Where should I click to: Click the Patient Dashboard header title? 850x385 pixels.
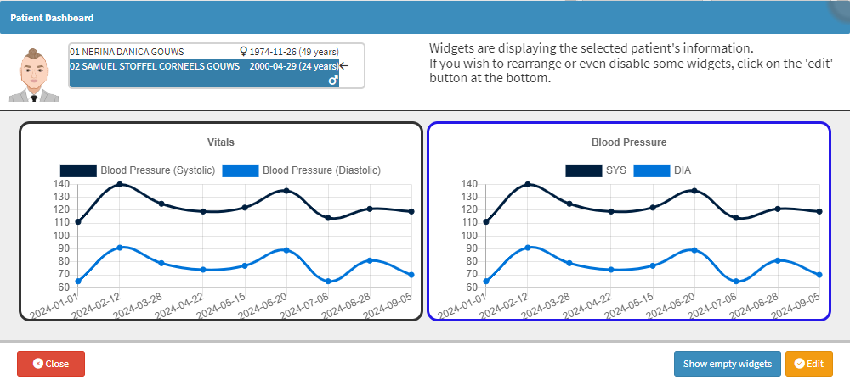point(52,18)
